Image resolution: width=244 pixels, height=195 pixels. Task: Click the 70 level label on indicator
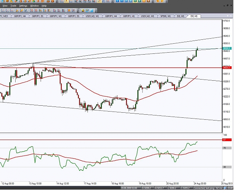(227, 148)
